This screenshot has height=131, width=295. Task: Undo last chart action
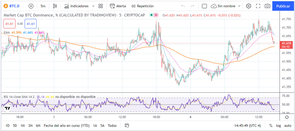tap(183, 6)
